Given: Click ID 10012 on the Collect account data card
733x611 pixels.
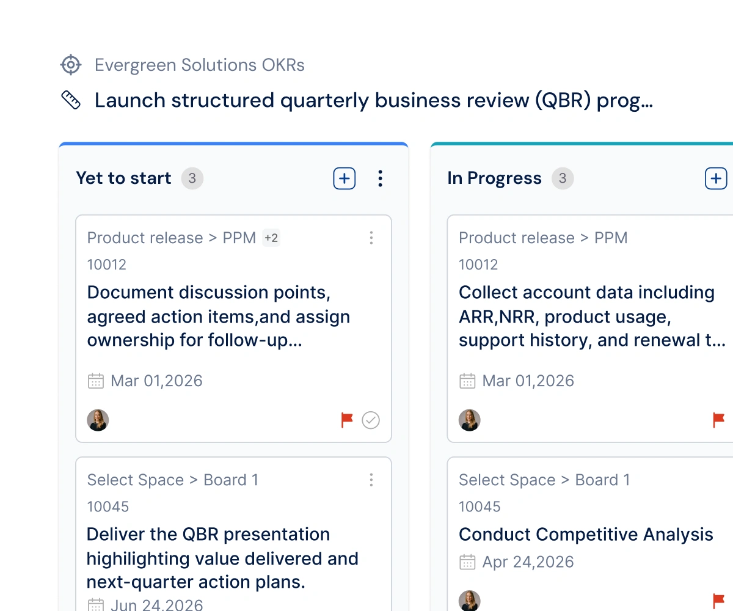Looking at the screenshot, I should (x=478, y=265).
